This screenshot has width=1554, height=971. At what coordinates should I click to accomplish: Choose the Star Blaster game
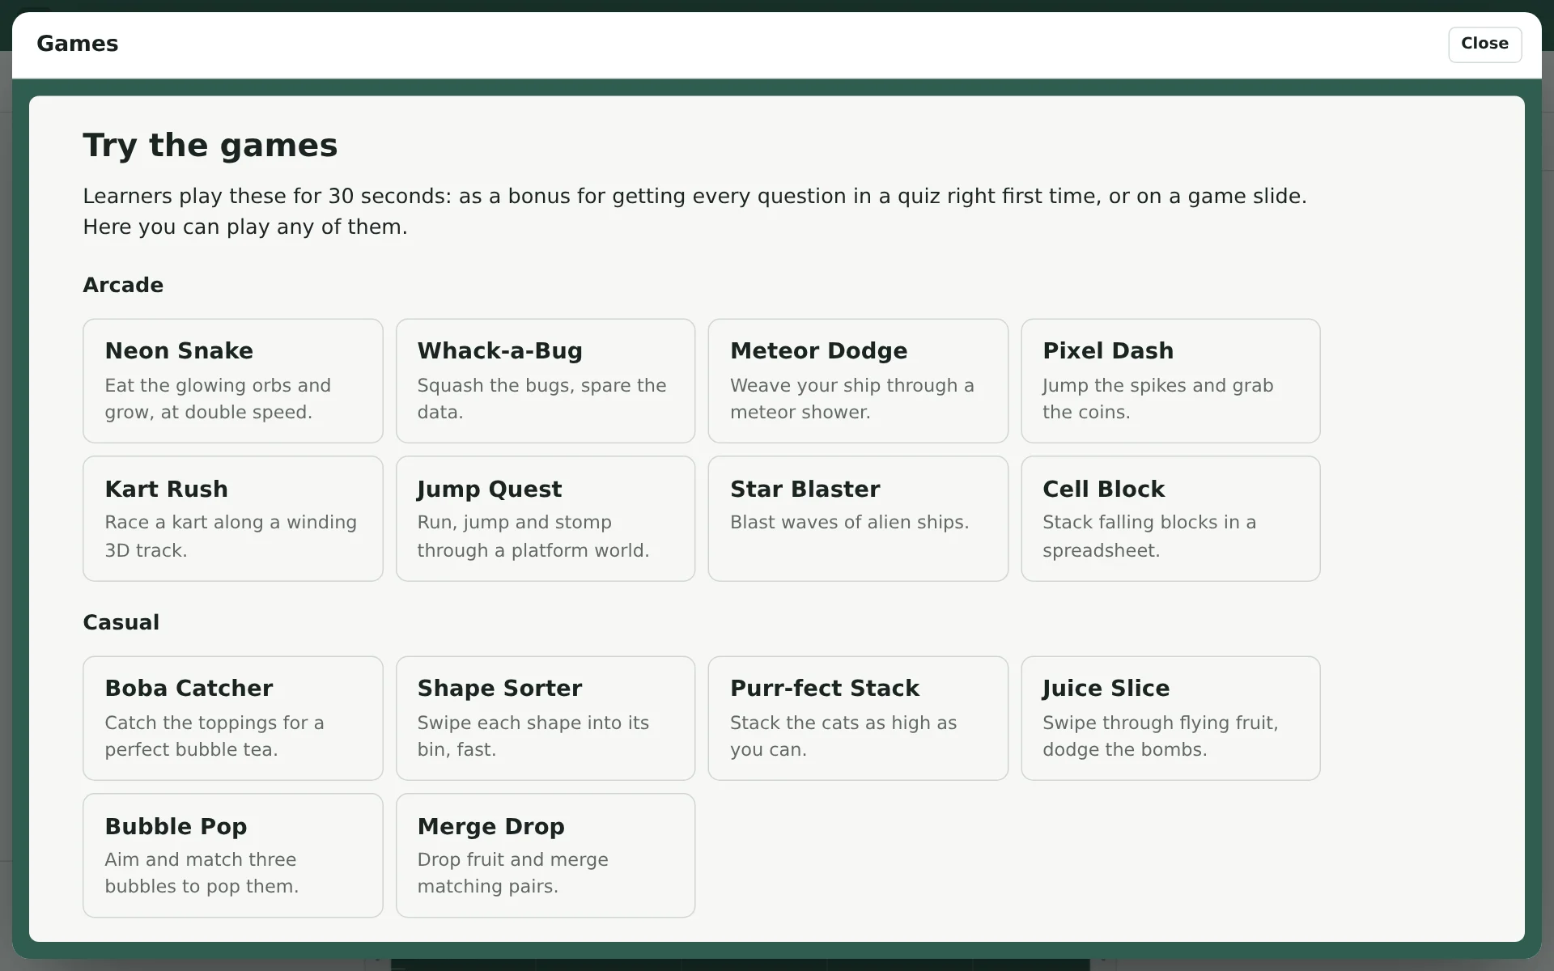coord(858,519)
